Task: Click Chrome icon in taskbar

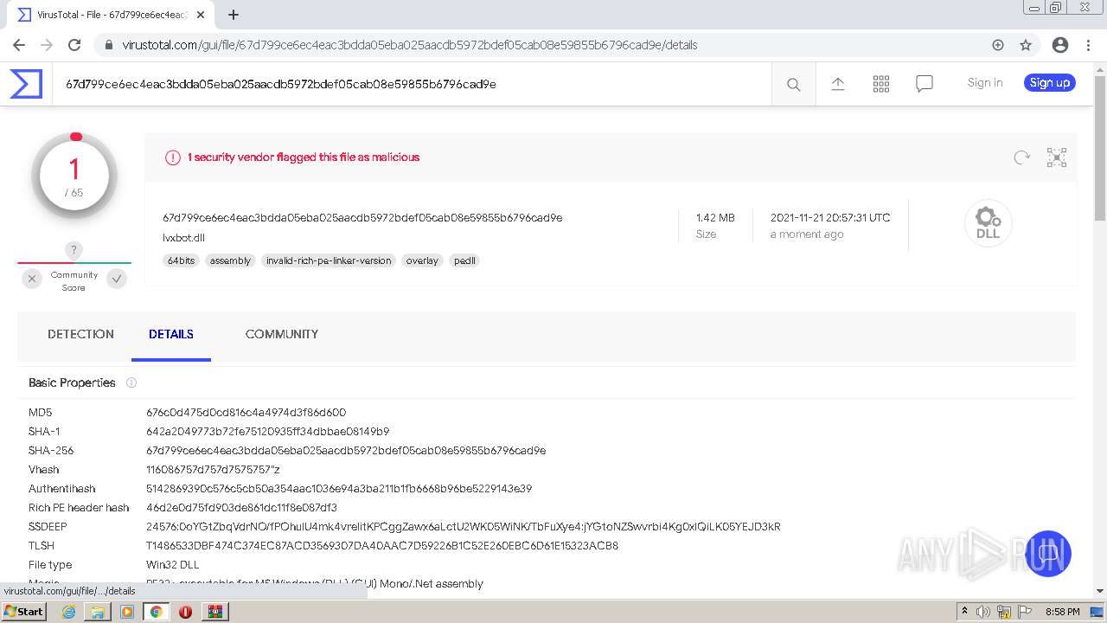Action: coord(157,612)
